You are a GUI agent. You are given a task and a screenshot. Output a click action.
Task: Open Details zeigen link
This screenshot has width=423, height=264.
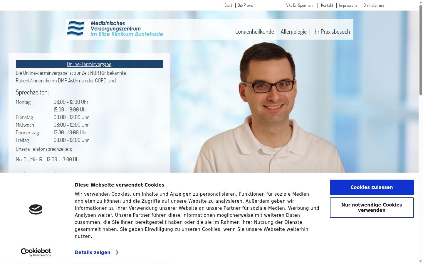tap(93, 253)
